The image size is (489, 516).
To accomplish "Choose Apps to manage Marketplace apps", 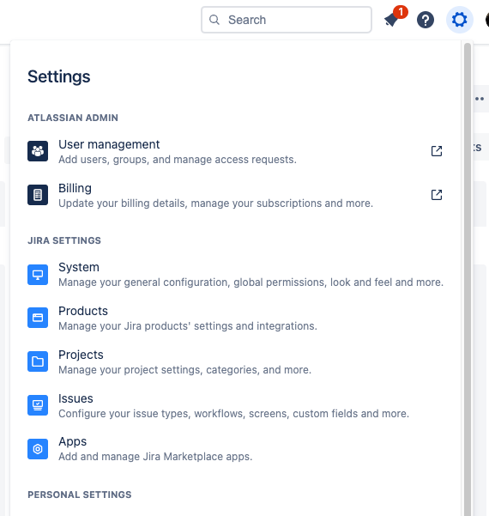I will (235, 449).
